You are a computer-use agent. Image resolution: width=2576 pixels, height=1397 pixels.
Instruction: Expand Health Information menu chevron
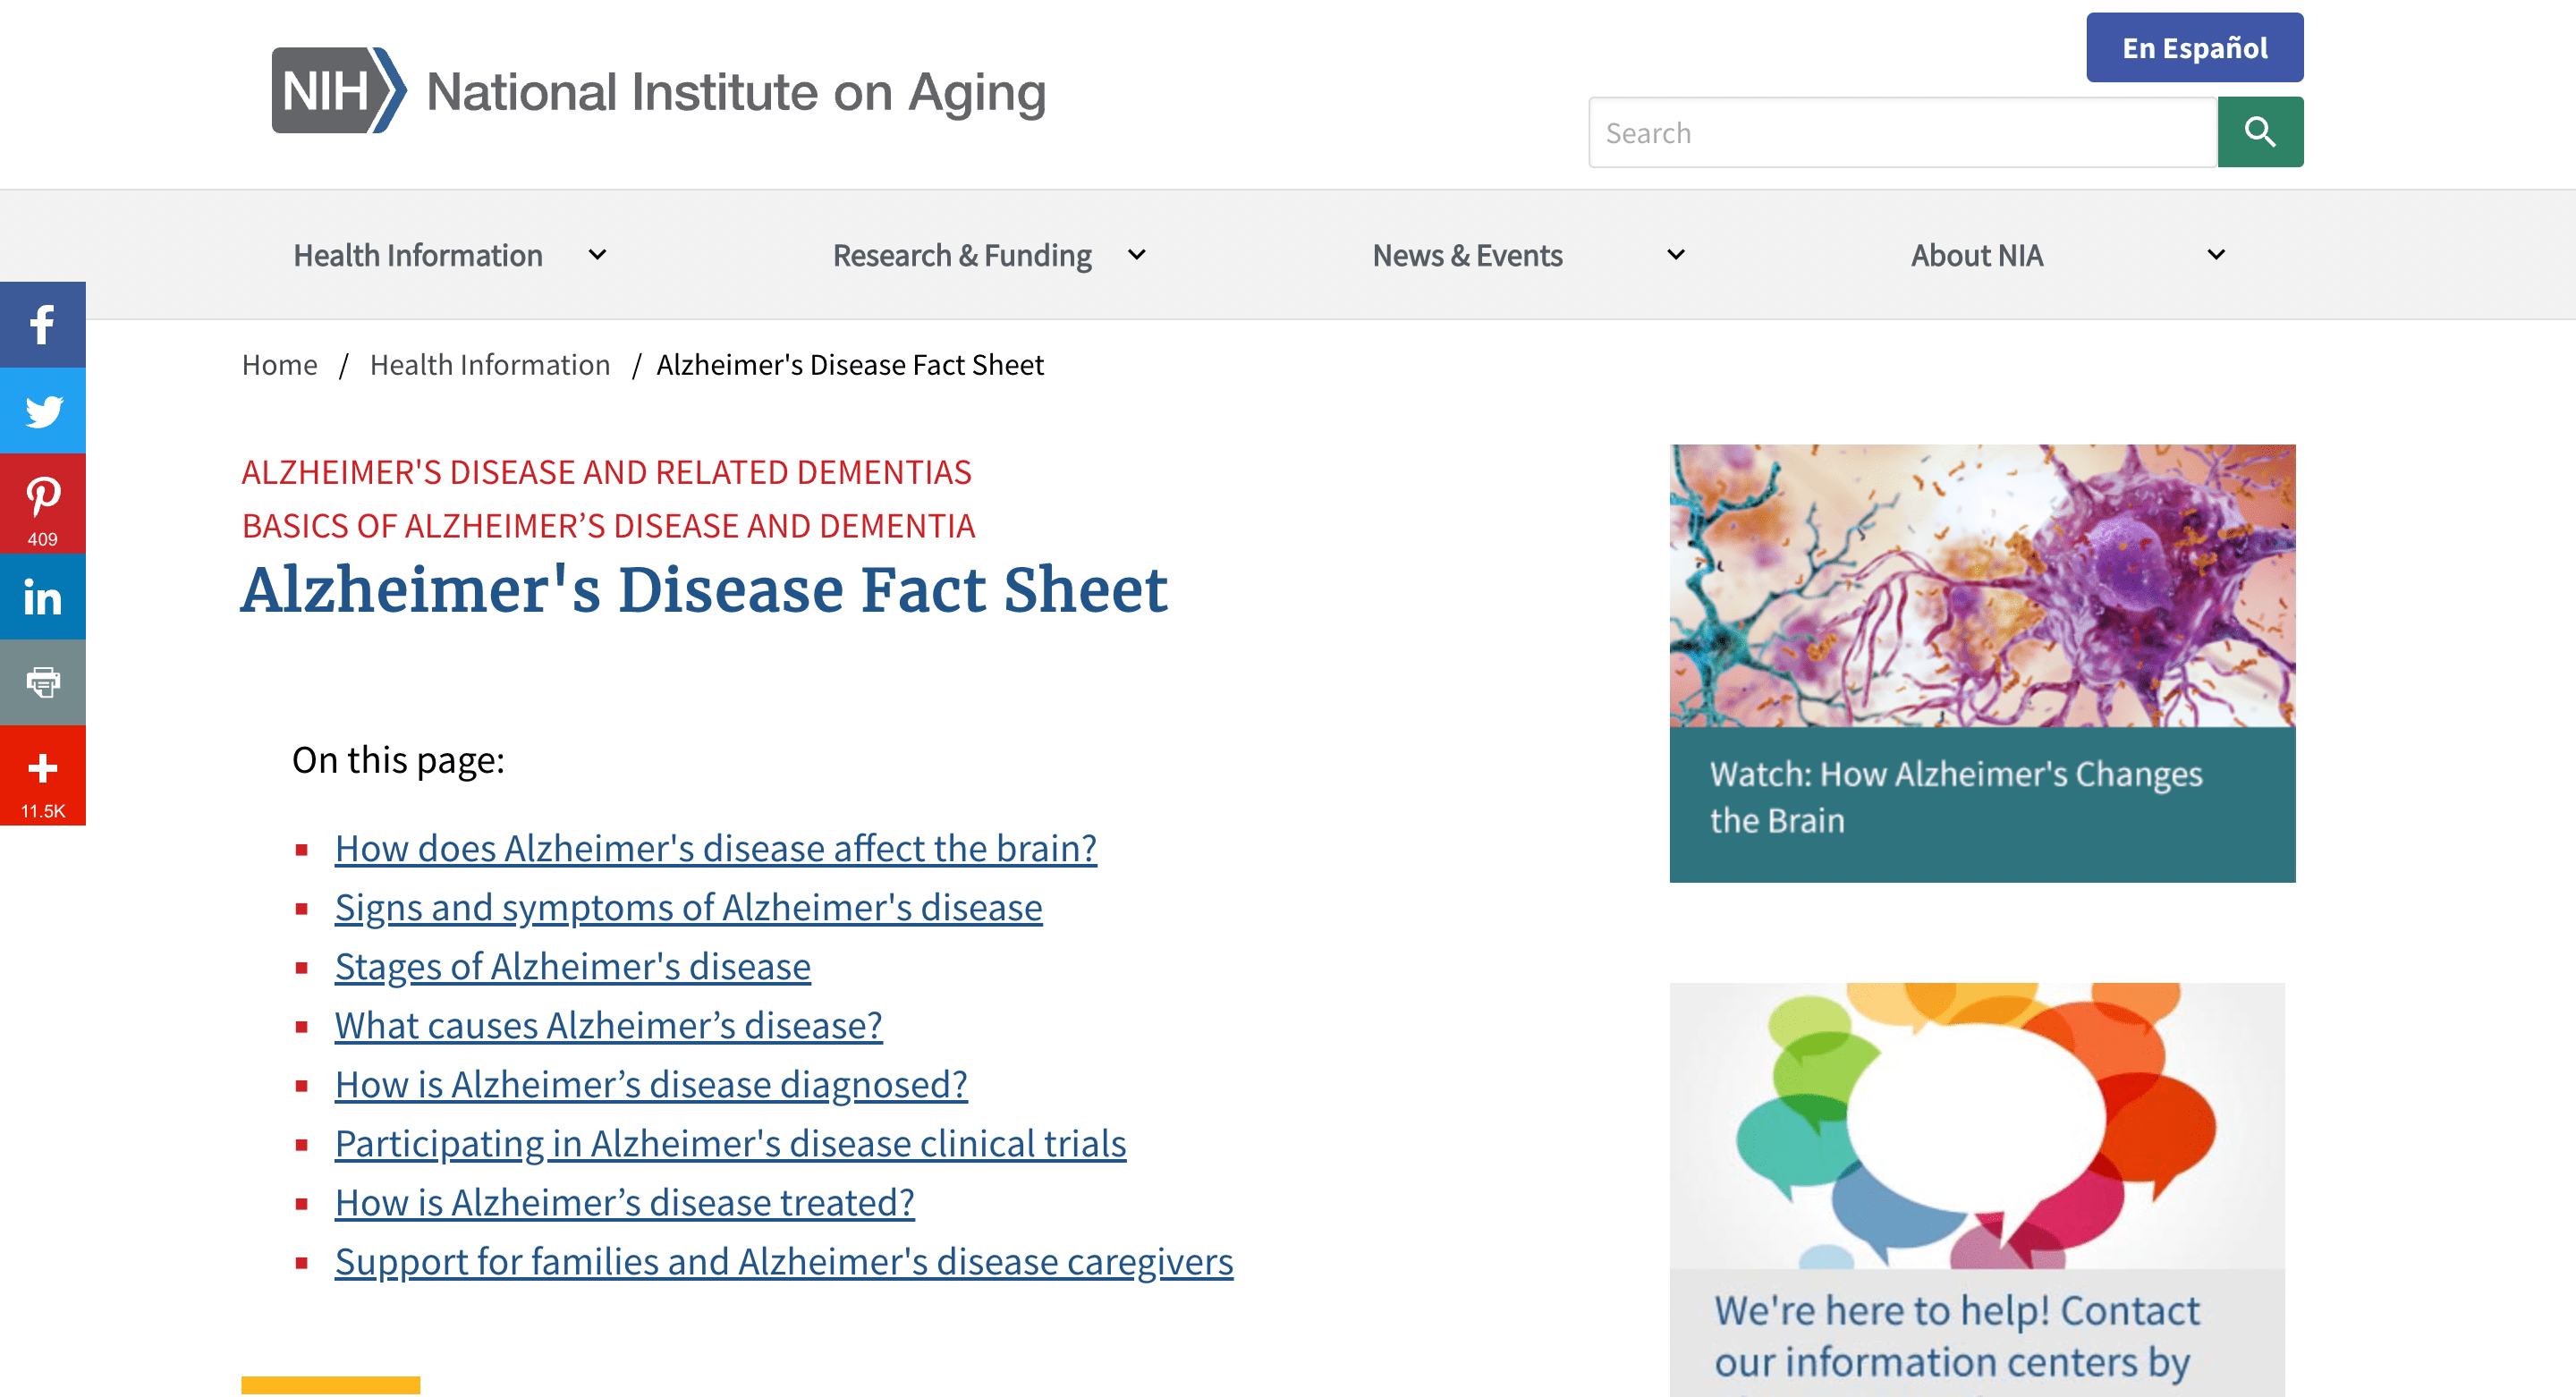pos(597,255)
